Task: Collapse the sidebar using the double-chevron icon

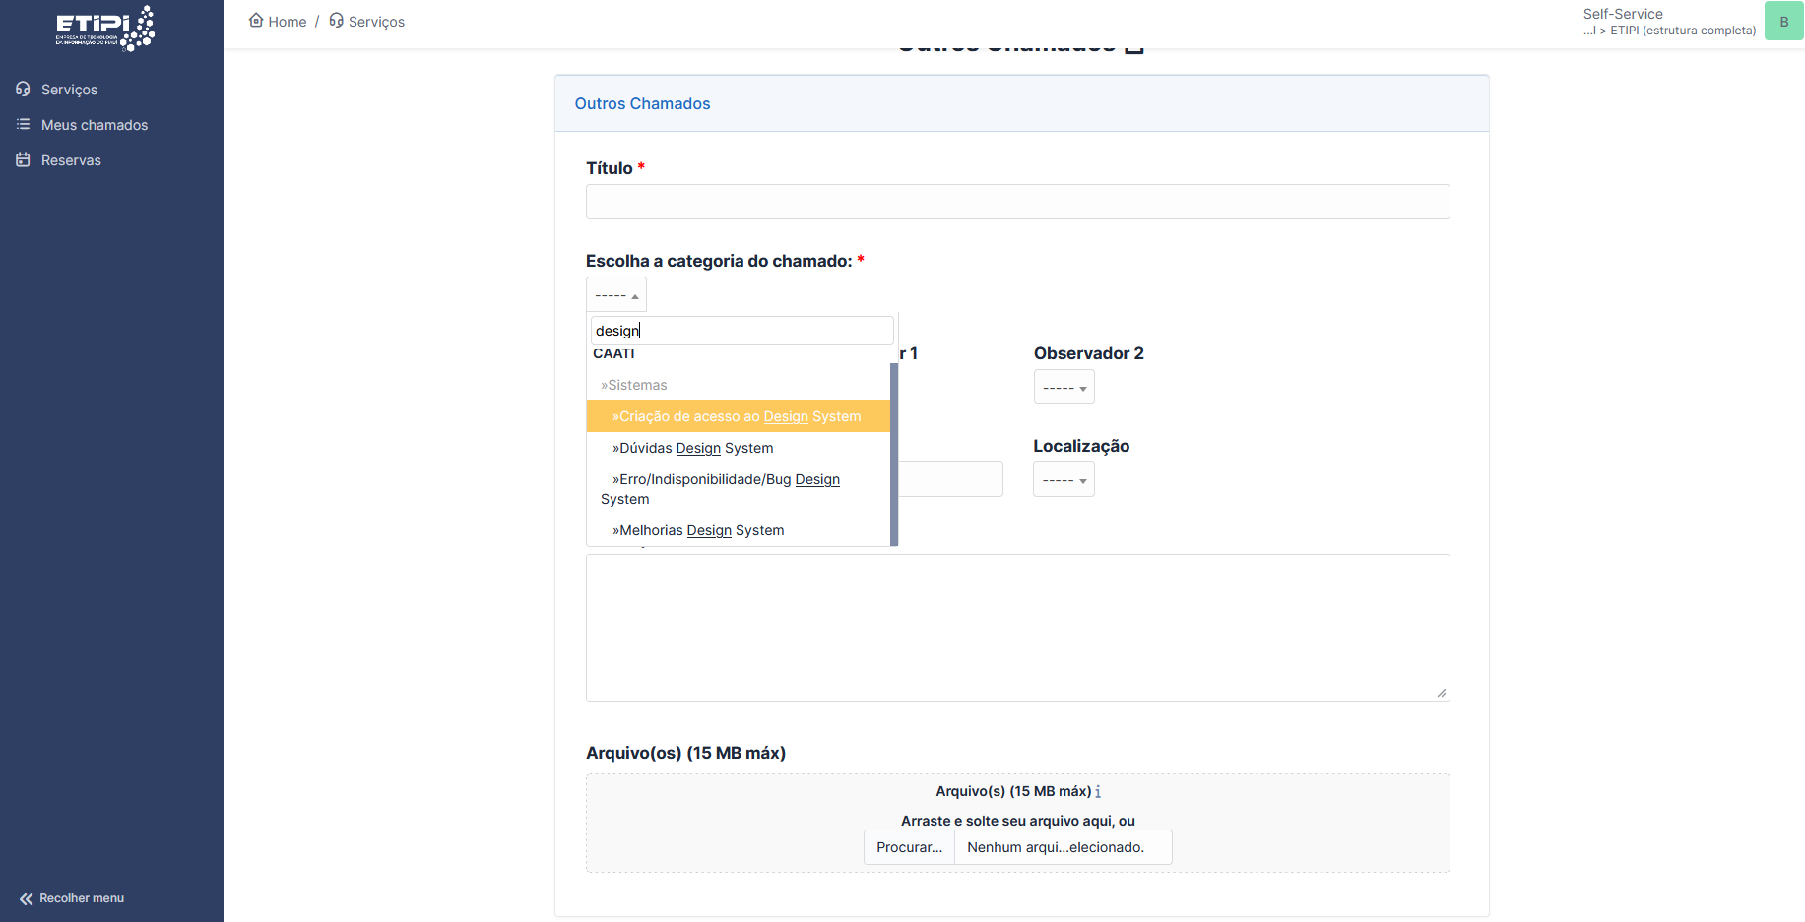Action: tap(27, 898)
